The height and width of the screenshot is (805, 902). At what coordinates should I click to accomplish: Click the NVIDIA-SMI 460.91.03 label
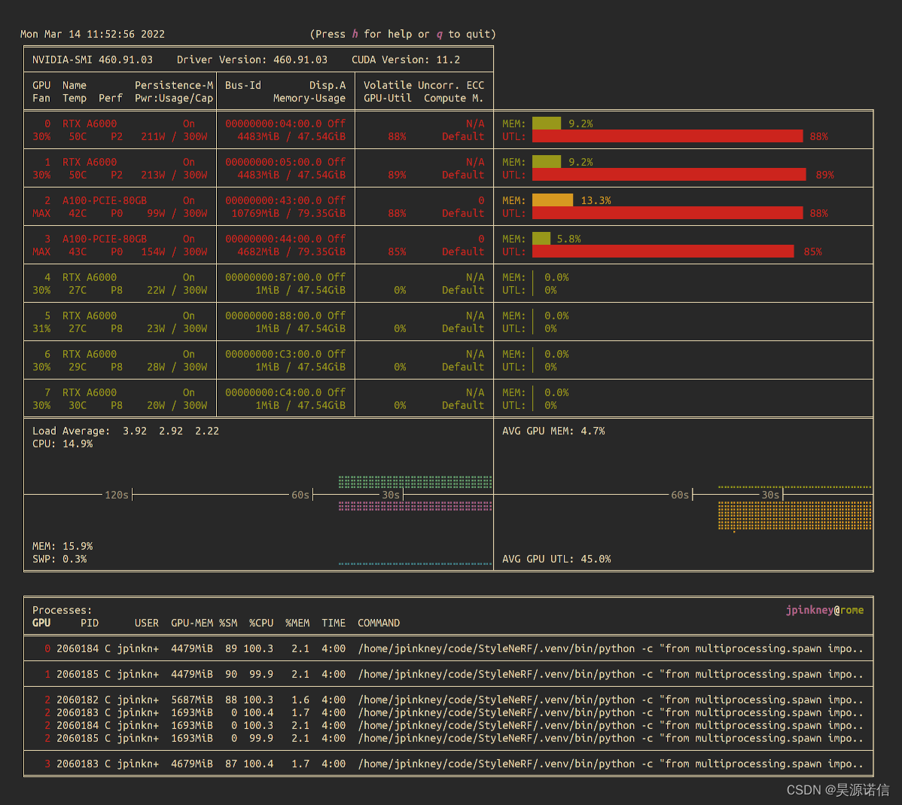93,59
